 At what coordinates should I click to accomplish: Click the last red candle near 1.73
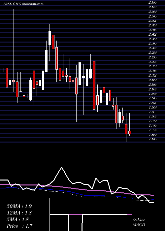point(130,133)
